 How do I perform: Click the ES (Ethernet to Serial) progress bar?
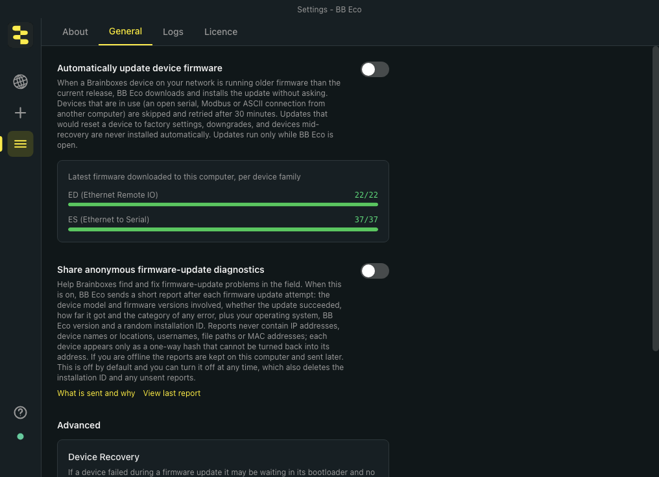(x=223, y=229)
